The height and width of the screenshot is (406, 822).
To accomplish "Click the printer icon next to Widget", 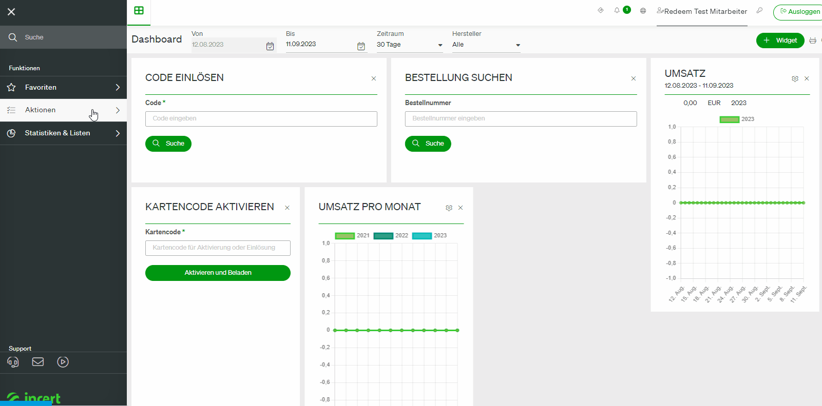I will click(x=813, y=40).
